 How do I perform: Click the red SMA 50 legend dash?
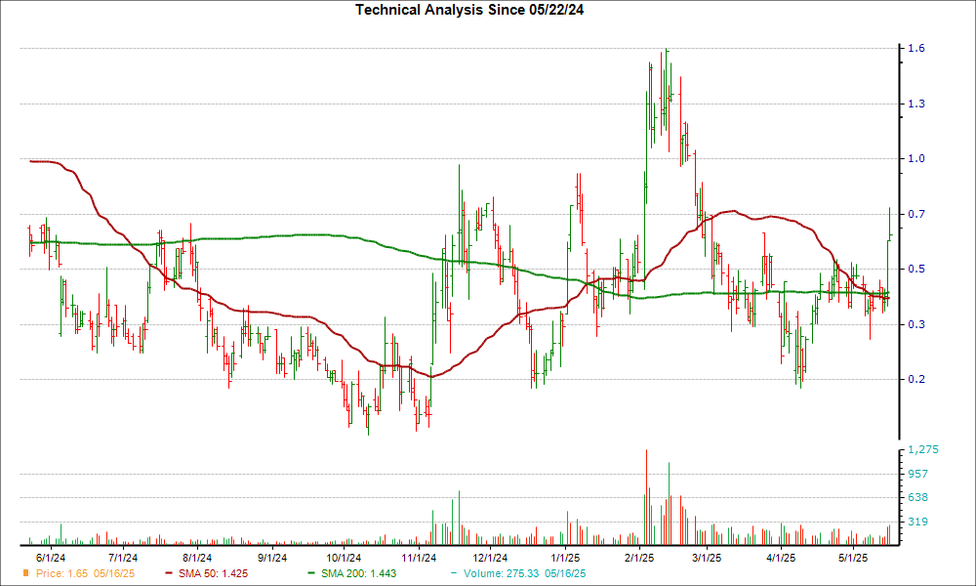point(169,573)
